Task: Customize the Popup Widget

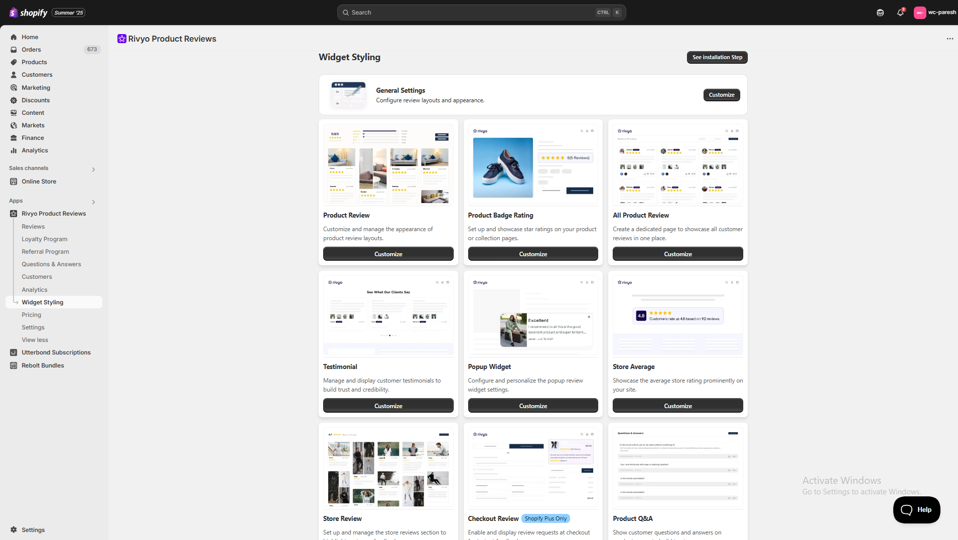Action: pos(533,406)
